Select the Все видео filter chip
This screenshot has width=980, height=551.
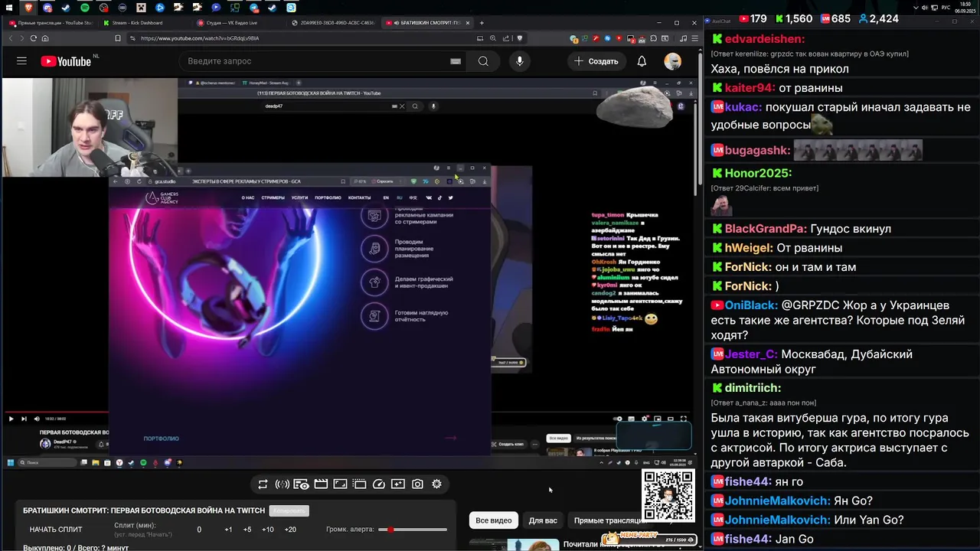click(494, 520)
